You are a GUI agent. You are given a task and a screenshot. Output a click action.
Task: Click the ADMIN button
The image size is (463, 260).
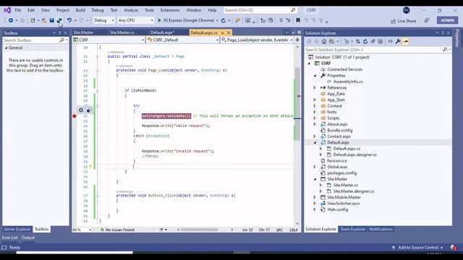click(x=448, y=20)
